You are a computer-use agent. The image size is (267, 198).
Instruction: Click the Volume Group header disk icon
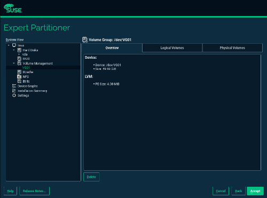[x=85, y=39]
